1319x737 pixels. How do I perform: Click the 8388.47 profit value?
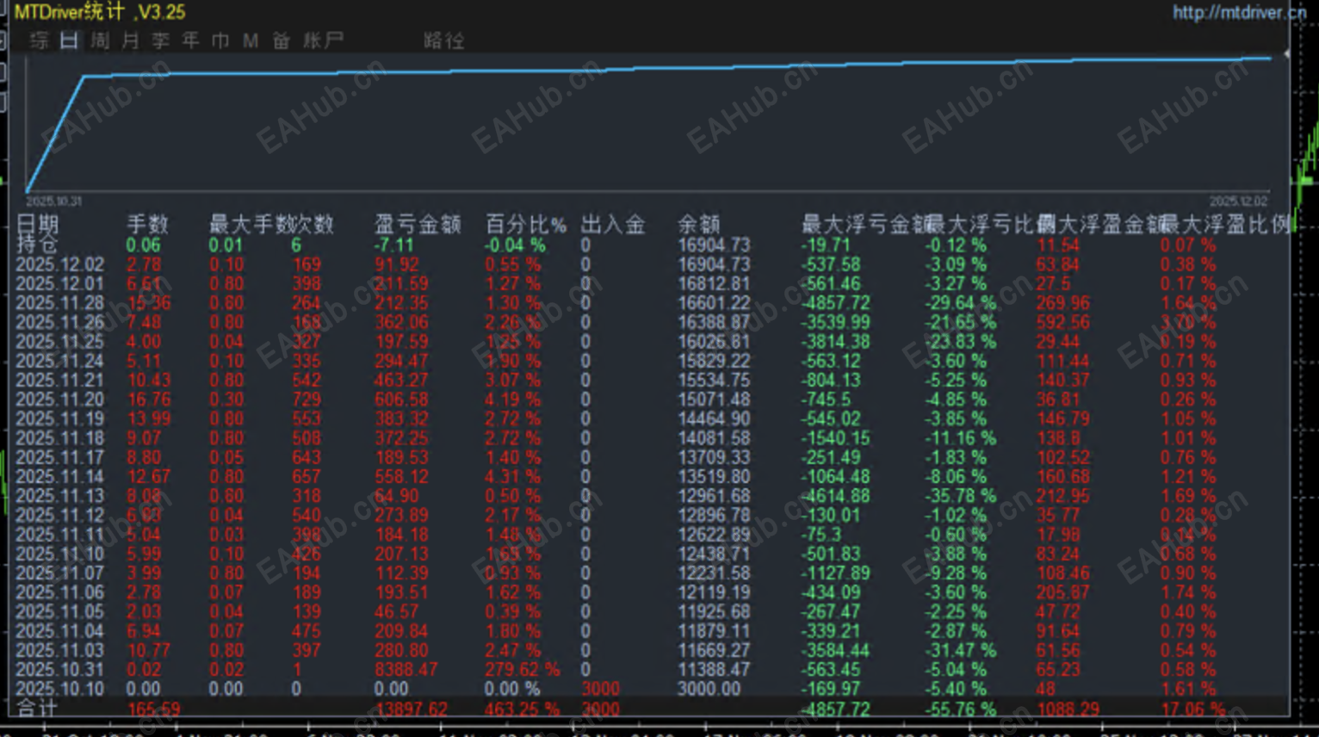point(406,669)
